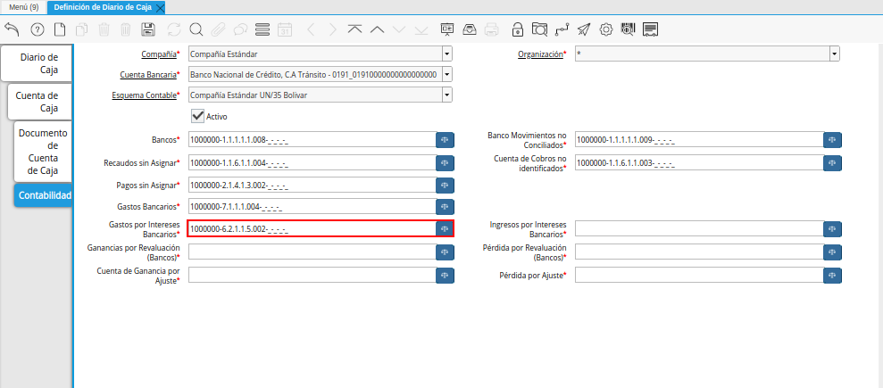Open the Menú (9) tab
The image size is (883, 388).
coord(23,7)
